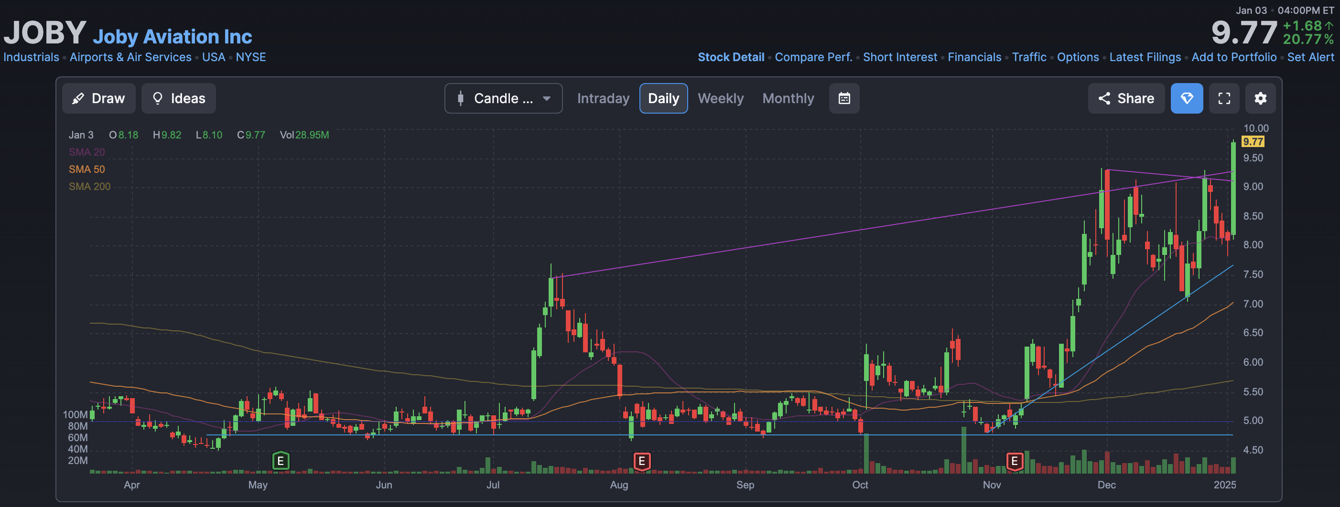The height and width of the screenshot is (507, 1340).
Task: Click the candlestick icon in chart type selector
Action: pyautogui.click(x=460, y=98)
